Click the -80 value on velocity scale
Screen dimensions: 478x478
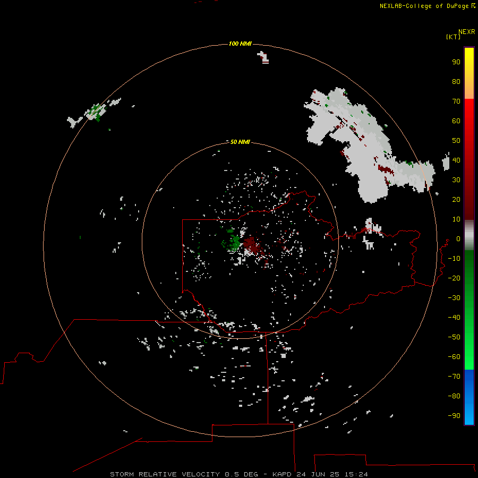pyautogui.click(x=454, y=396)
